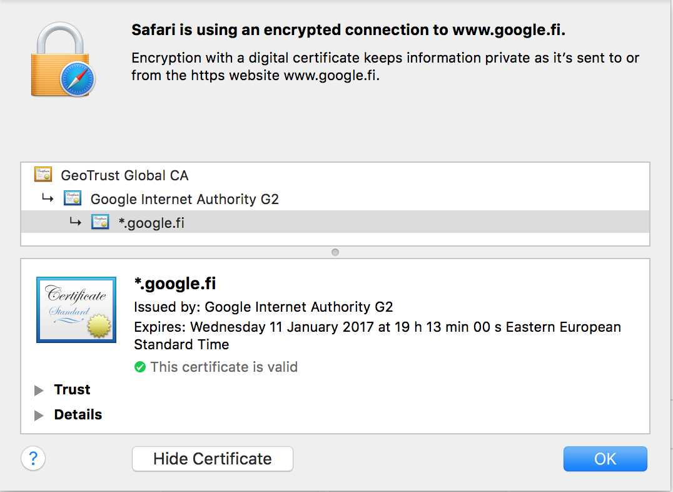Expand the Trust section
673x492 pixels.
click(39, 390)
